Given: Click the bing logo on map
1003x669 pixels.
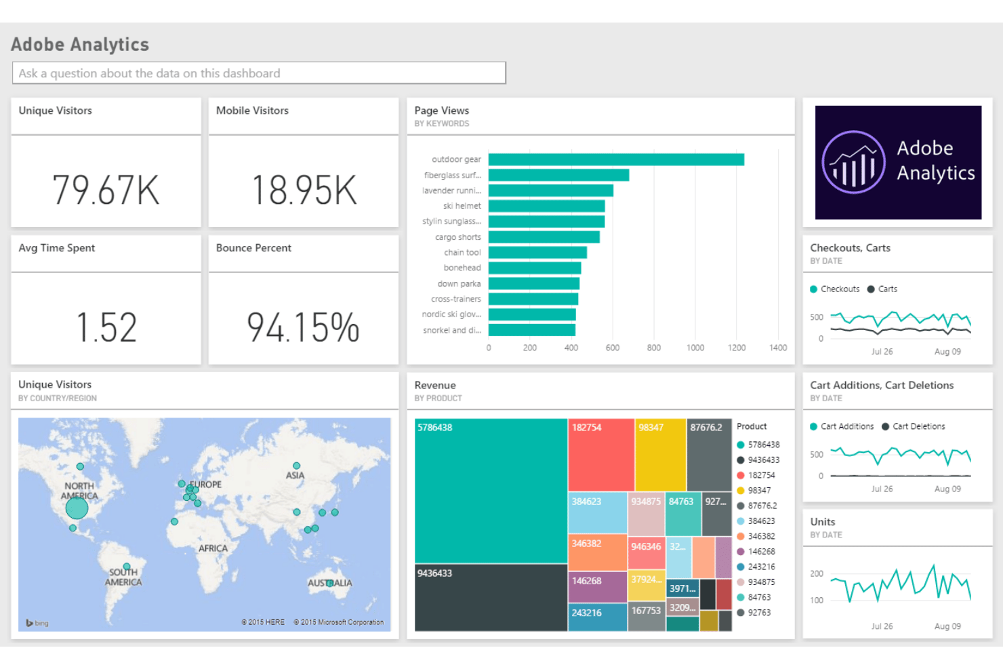Looking at the screenshot, I should [37, 623].
